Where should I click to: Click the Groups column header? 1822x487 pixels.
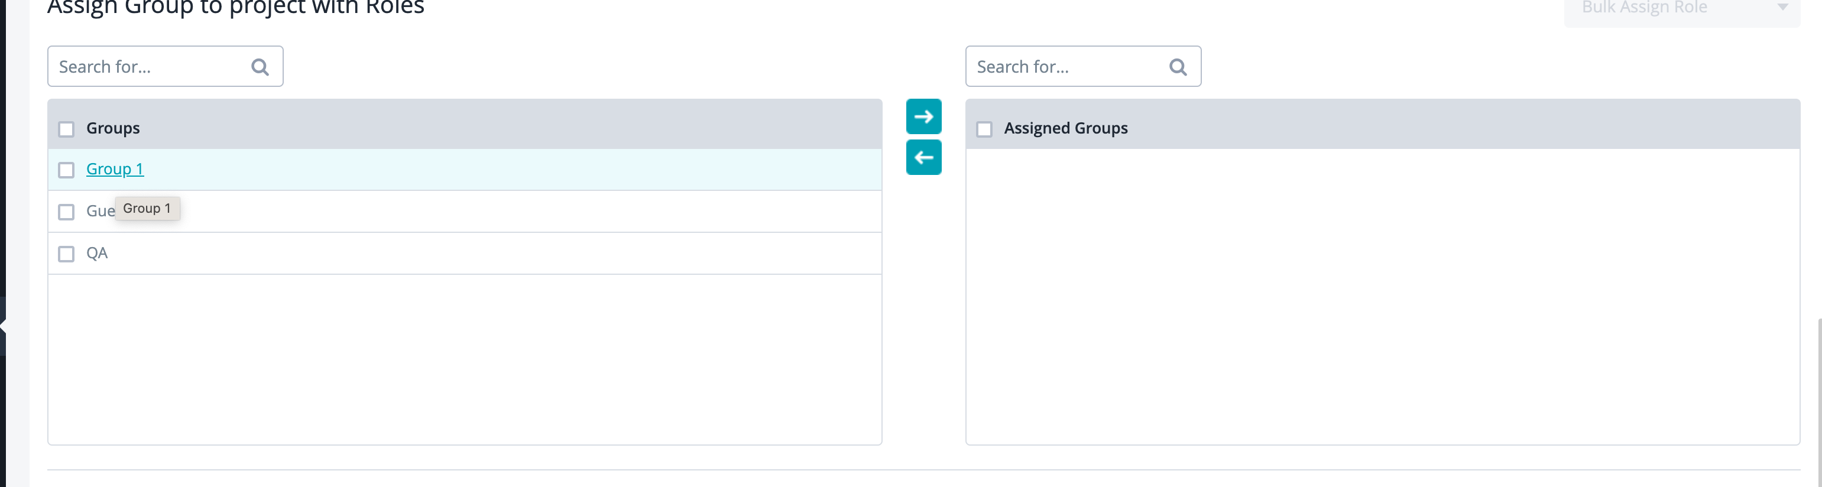[x=113, y=129]
